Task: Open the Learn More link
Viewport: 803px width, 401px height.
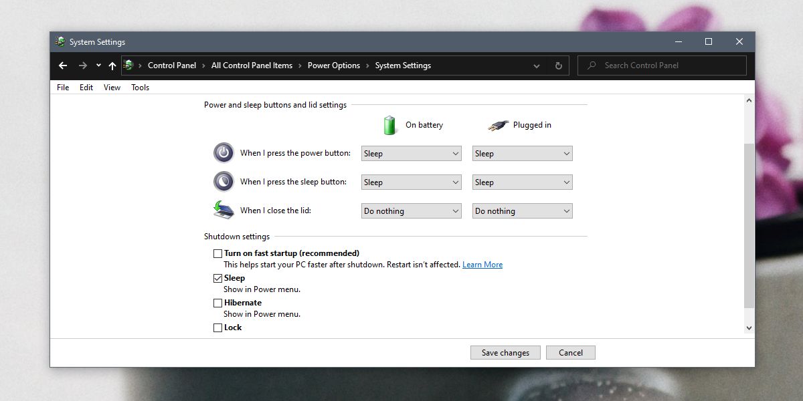Action: pos(482,265)
